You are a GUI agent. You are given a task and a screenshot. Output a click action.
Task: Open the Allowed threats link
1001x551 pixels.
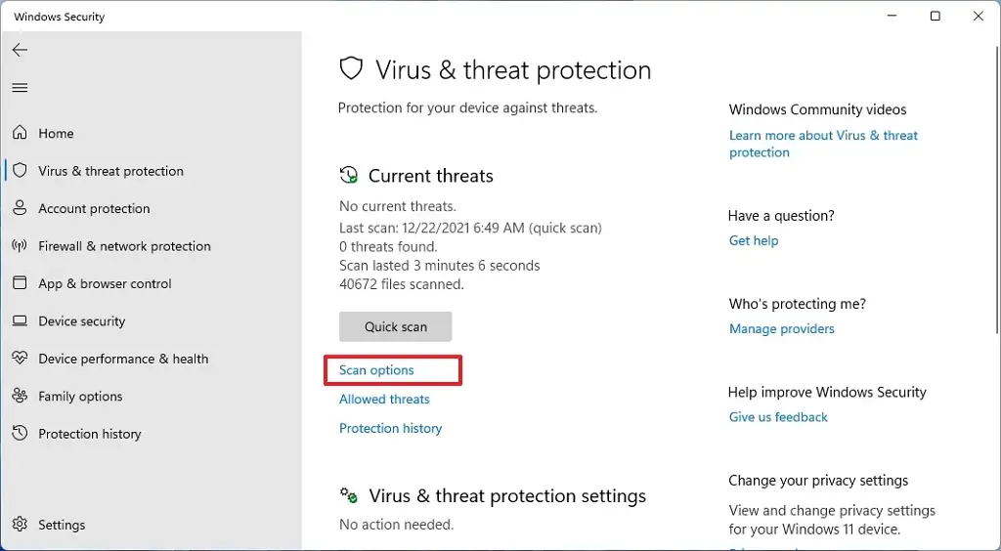384,400
